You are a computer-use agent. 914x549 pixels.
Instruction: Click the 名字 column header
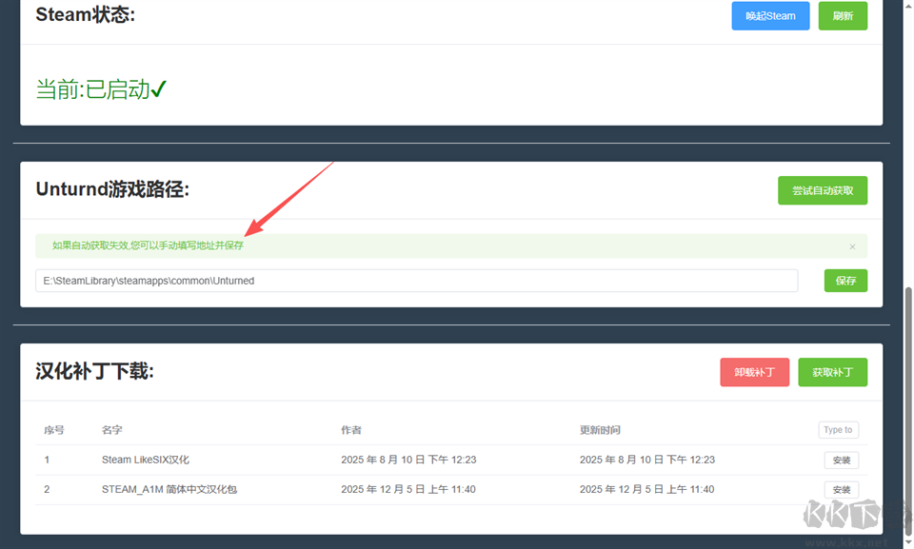[112, 430]
